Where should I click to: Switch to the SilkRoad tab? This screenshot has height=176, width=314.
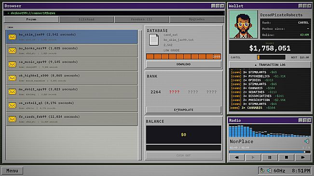(x=86, y=19)
